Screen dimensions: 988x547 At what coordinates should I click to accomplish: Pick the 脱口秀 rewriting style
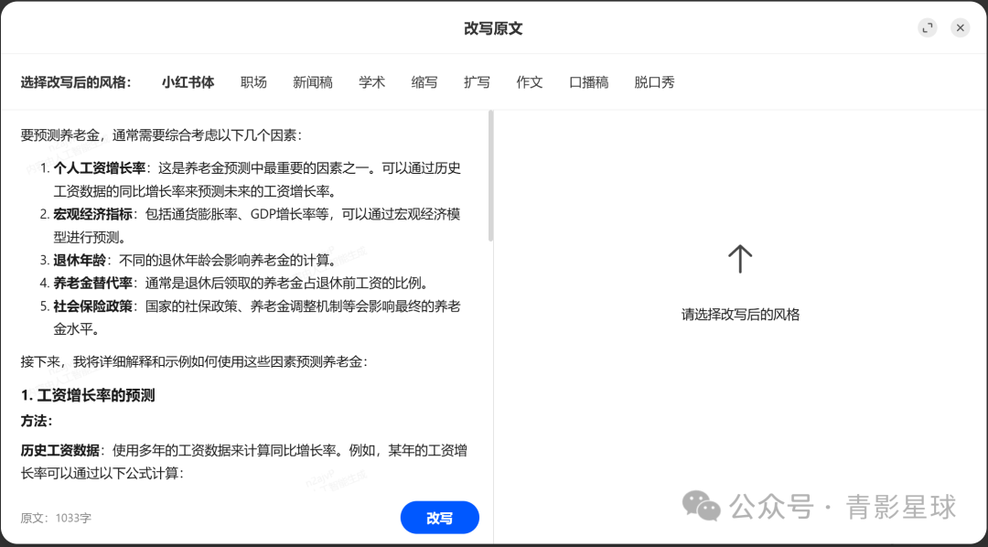tap(653, 81)
